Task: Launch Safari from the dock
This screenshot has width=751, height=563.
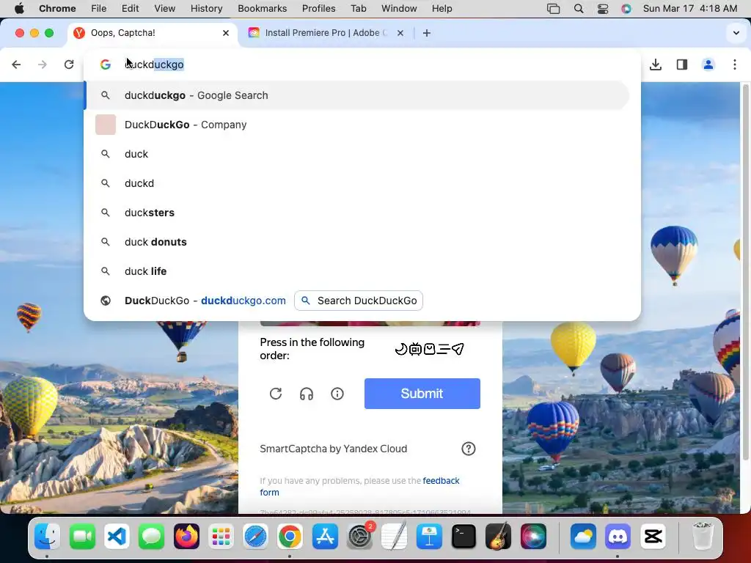Action: [x=255, y=536]
